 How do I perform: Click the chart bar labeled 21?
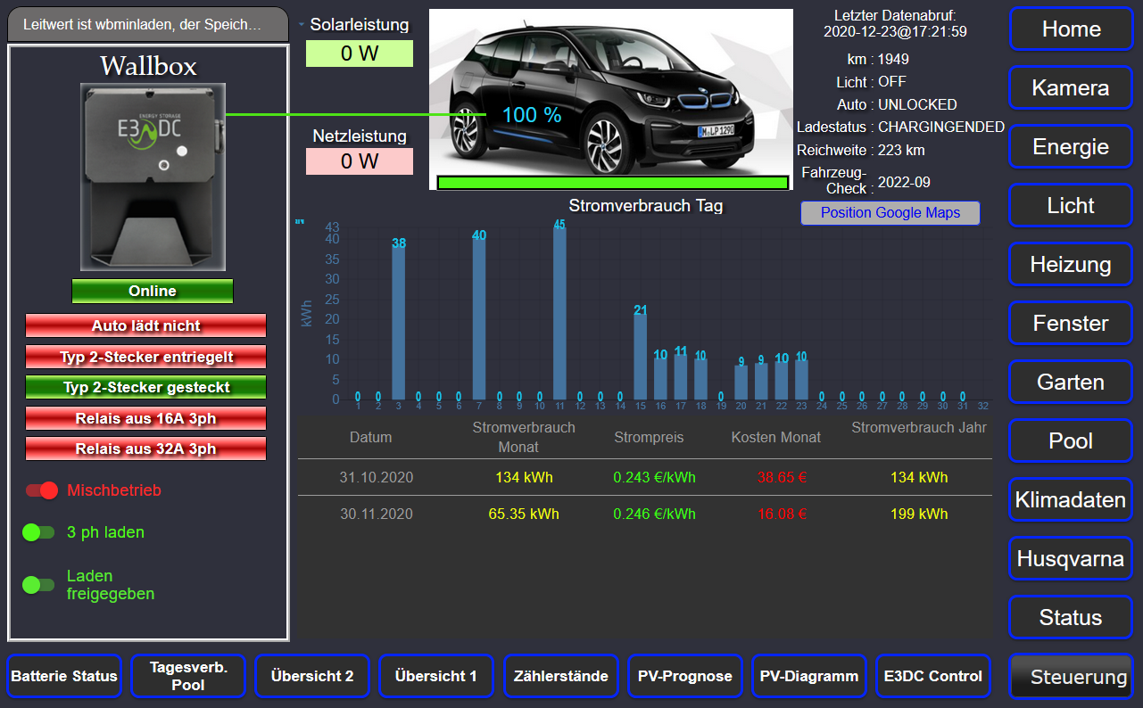[x=640, y=357]
